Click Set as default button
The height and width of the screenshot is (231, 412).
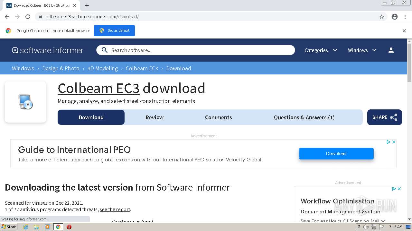tap(114, 30)
